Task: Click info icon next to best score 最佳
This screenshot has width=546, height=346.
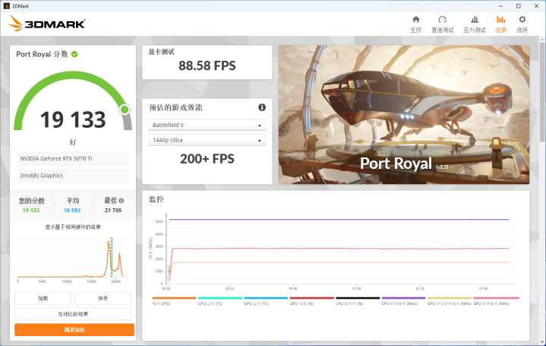Action: [x=122, y=201]
